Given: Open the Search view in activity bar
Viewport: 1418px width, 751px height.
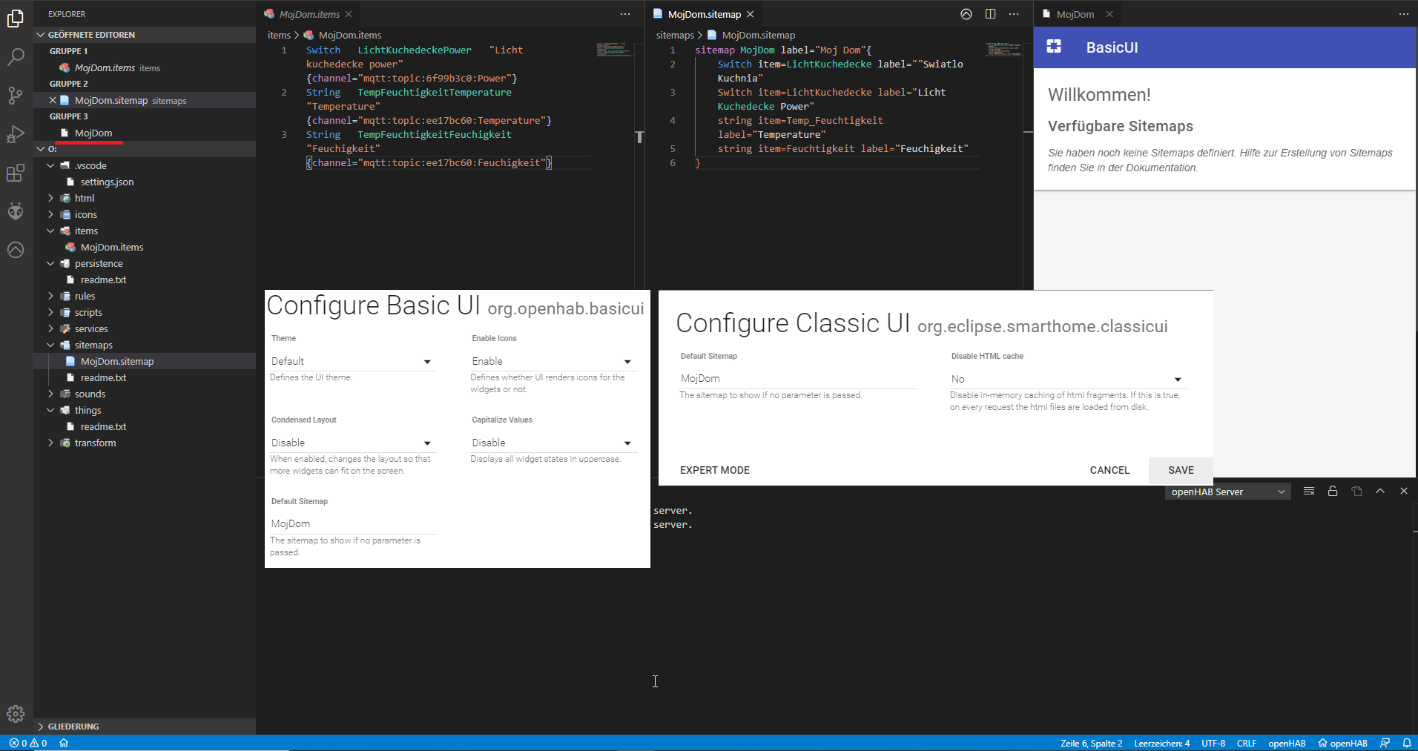Looking at the screenshot, I should pos(16,56).
